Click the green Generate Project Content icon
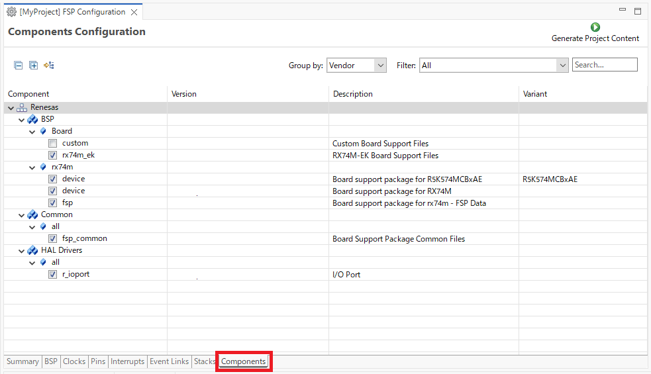This screenshot has width=651, height=374. [x=595, y=27]
